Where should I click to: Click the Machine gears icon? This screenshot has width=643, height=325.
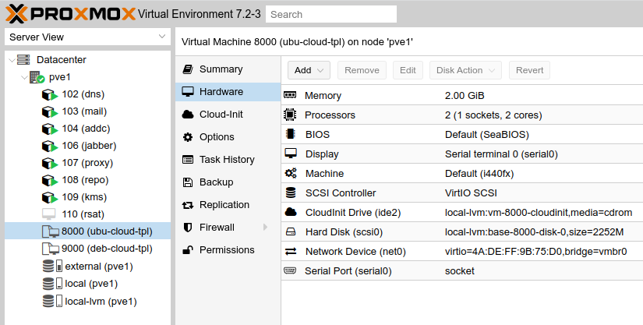[x=291, y=173]
